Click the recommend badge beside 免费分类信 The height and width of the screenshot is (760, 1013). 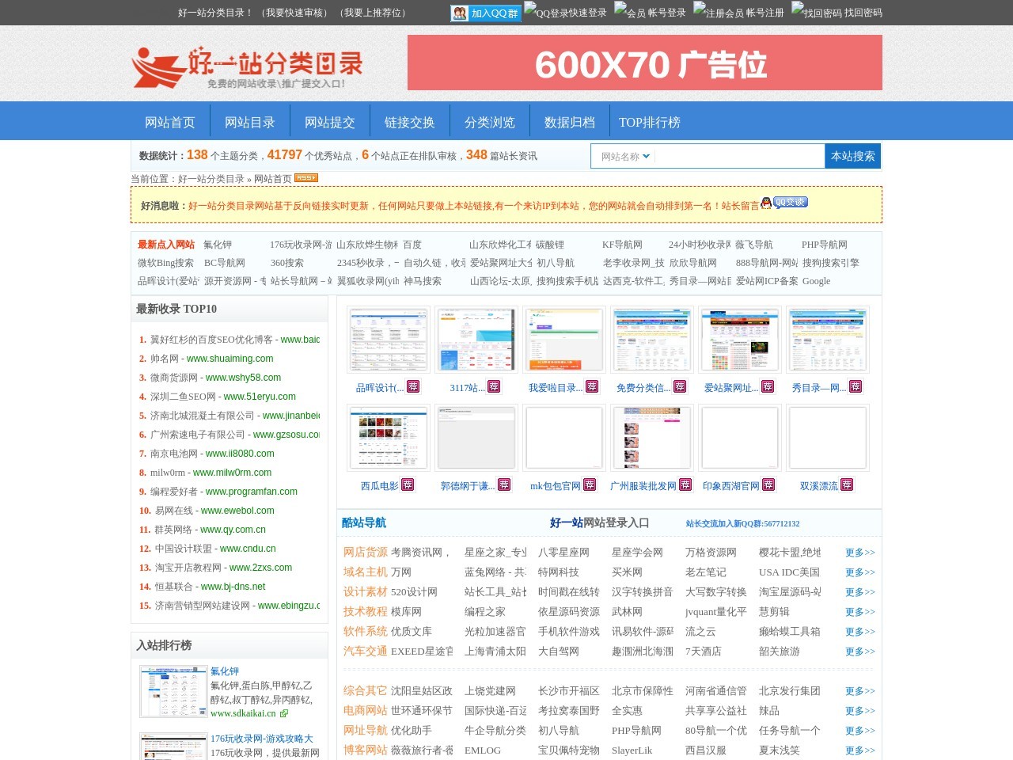coord(680,387)
